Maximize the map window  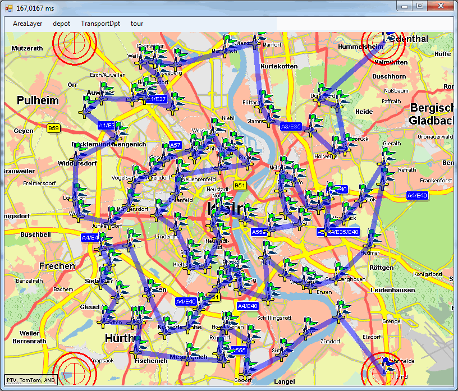(419, 6)
